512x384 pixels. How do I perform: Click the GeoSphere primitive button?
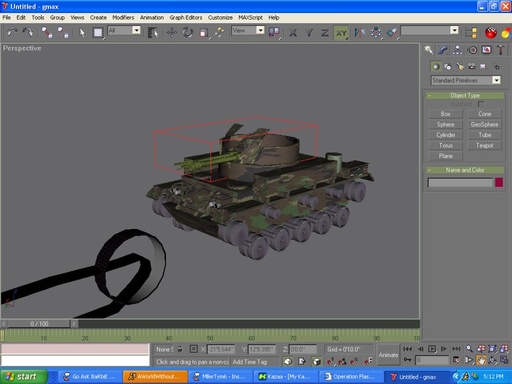coord(484,125)
